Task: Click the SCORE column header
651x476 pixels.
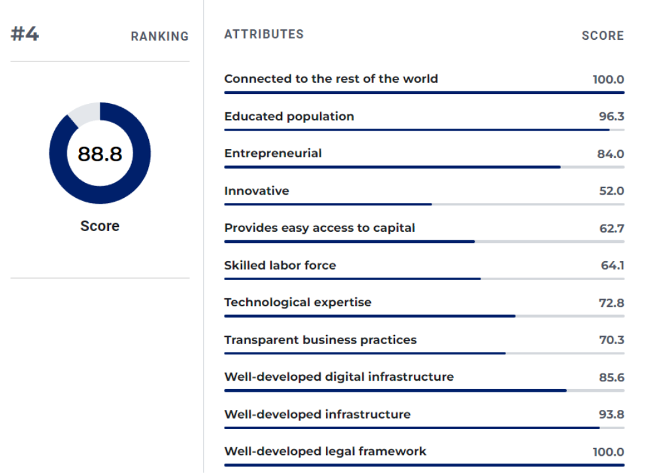Action: point(602,36)
